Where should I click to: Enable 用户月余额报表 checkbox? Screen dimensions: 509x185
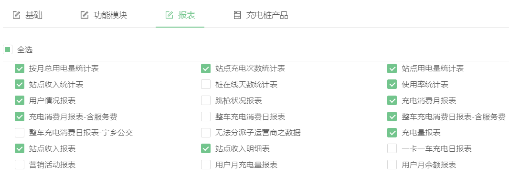(392, 165)
